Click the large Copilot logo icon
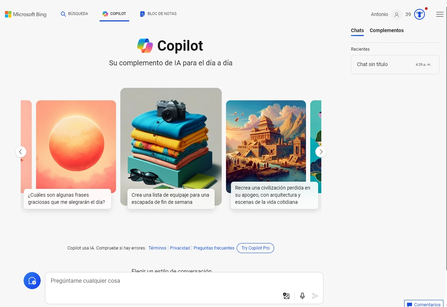 145,46
